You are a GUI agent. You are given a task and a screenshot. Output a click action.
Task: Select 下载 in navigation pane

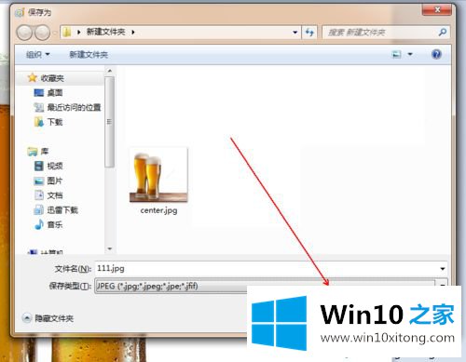pos(55,122)
